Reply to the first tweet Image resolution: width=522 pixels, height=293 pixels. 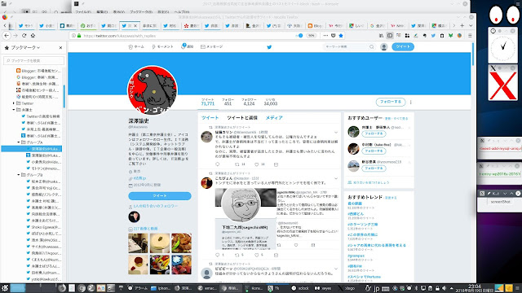218,164
